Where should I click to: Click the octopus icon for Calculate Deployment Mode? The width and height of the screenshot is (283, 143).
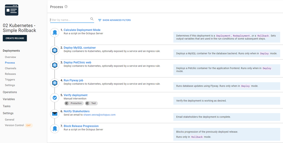click(x=55, y=33)
